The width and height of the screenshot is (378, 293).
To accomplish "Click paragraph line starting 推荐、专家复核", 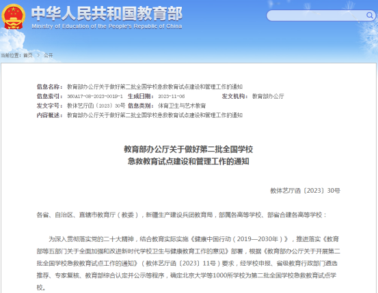I will (x=187, y=275).
